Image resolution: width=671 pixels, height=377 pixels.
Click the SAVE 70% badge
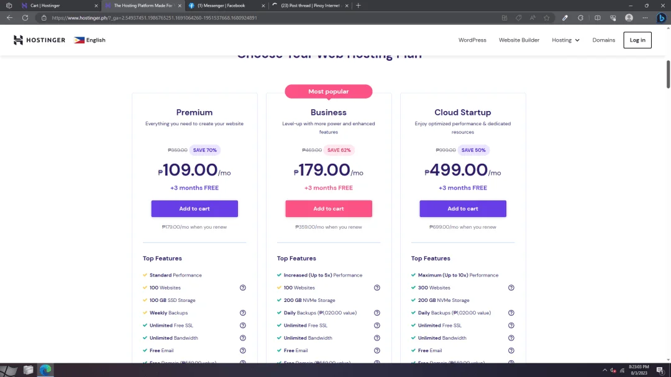tap(204, 150)
